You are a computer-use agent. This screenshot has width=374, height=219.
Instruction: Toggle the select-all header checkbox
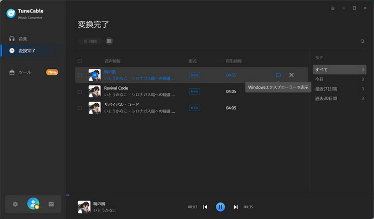(x=80, y=61)
